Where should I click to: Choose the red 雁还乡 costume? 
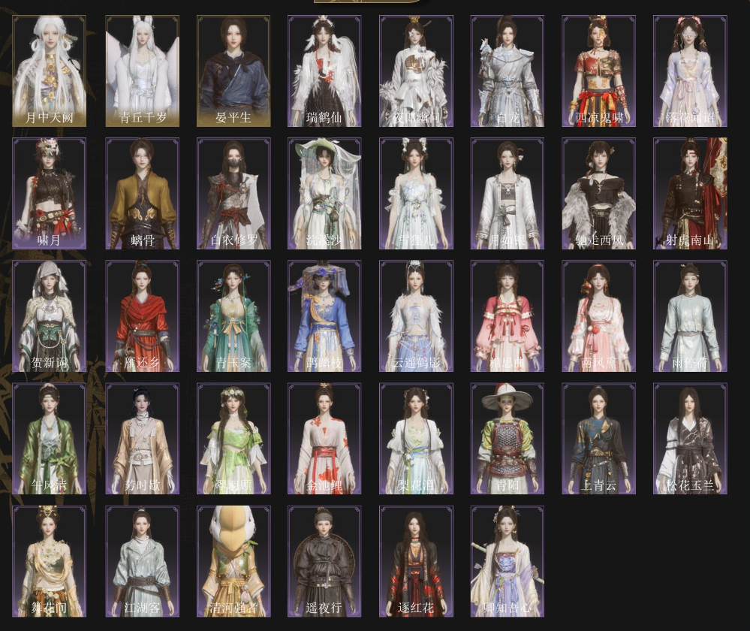coord(142,316)
